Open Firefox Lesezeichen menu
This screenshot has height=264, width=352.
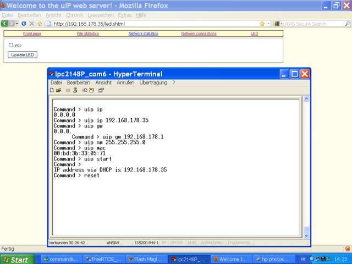(x=101, y=15)
